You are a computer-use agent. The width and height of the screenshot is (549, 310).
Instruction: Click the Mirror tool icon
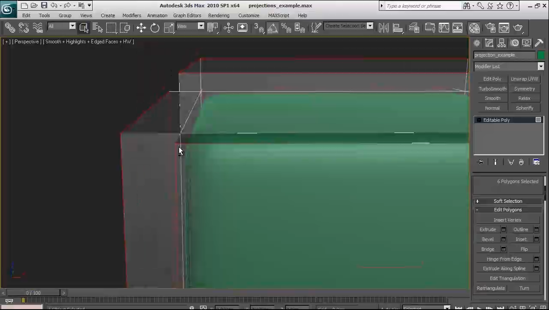(x=384, y=28)
